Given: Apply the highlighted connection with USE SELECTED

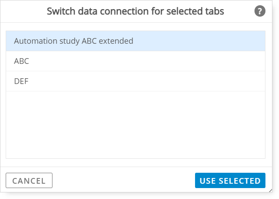Looking at the screenshot, I should coord(230,181).
